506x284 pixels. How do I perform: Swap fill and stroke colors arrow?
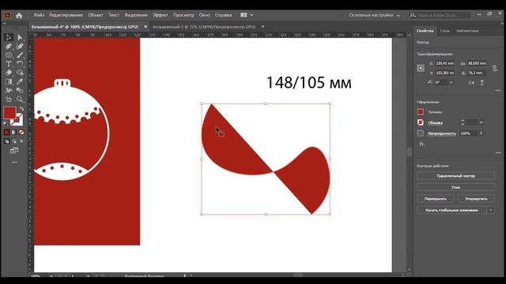21,109
